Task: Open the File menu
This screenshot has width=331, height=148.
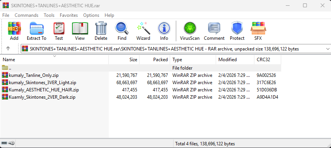Action: coord(6,15)
